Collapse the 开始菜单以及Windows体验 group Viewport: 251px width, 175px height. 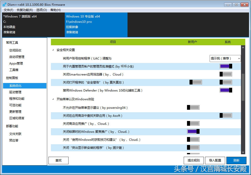(x=53, y=99)
